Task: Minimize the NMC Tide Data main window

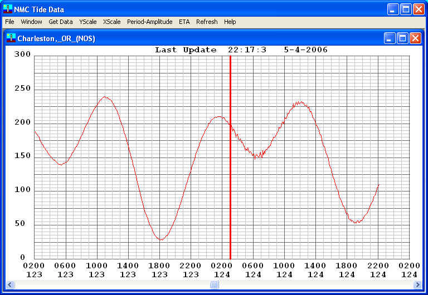Action: pyautogui.click(x=394, y=9)
